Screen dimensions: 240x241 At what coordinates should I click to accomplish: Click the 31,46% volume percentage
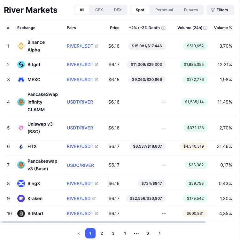point(224,146)
